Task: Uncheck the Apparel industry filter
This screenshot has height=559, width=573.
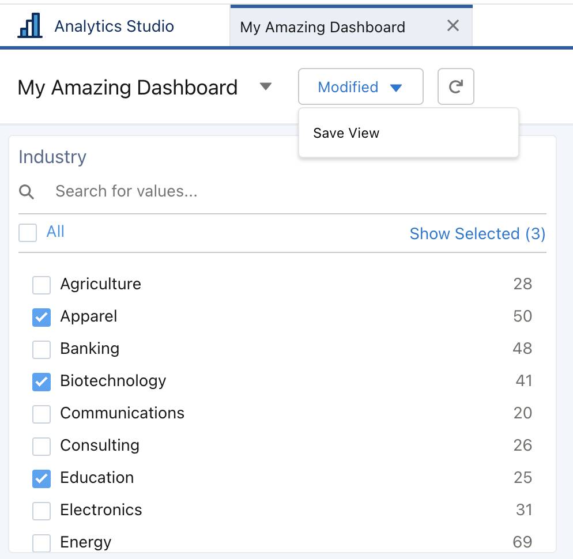Action: click(x=41, y=316)
